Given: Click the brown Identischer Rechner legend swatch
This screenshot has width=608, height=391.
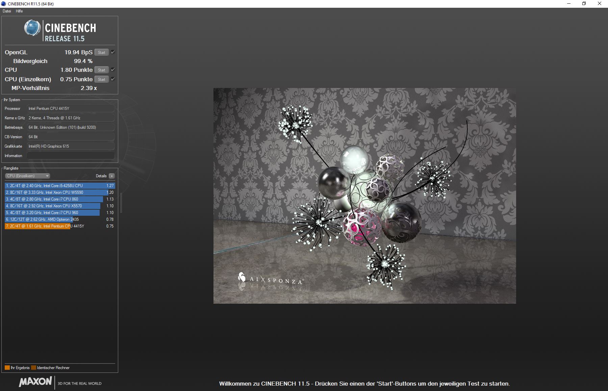Looking at the screenshot, I should point(33,368).
